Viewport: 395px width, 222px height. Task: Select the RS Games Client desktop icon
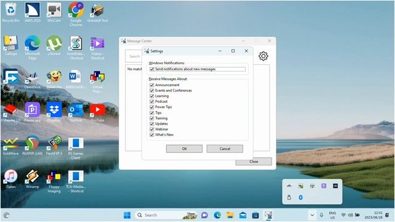(76, 148)
